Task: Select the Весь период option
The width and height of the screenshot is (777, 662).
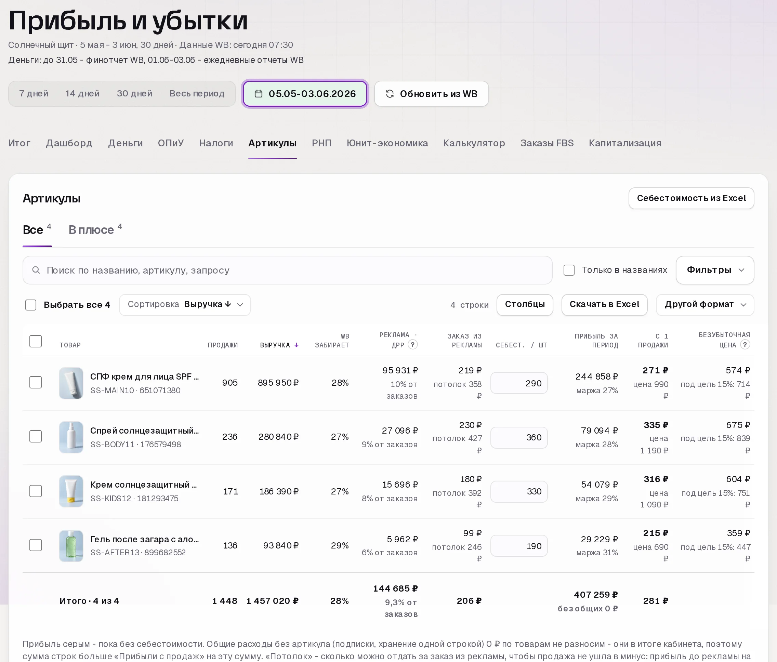Action: [197, 94]
